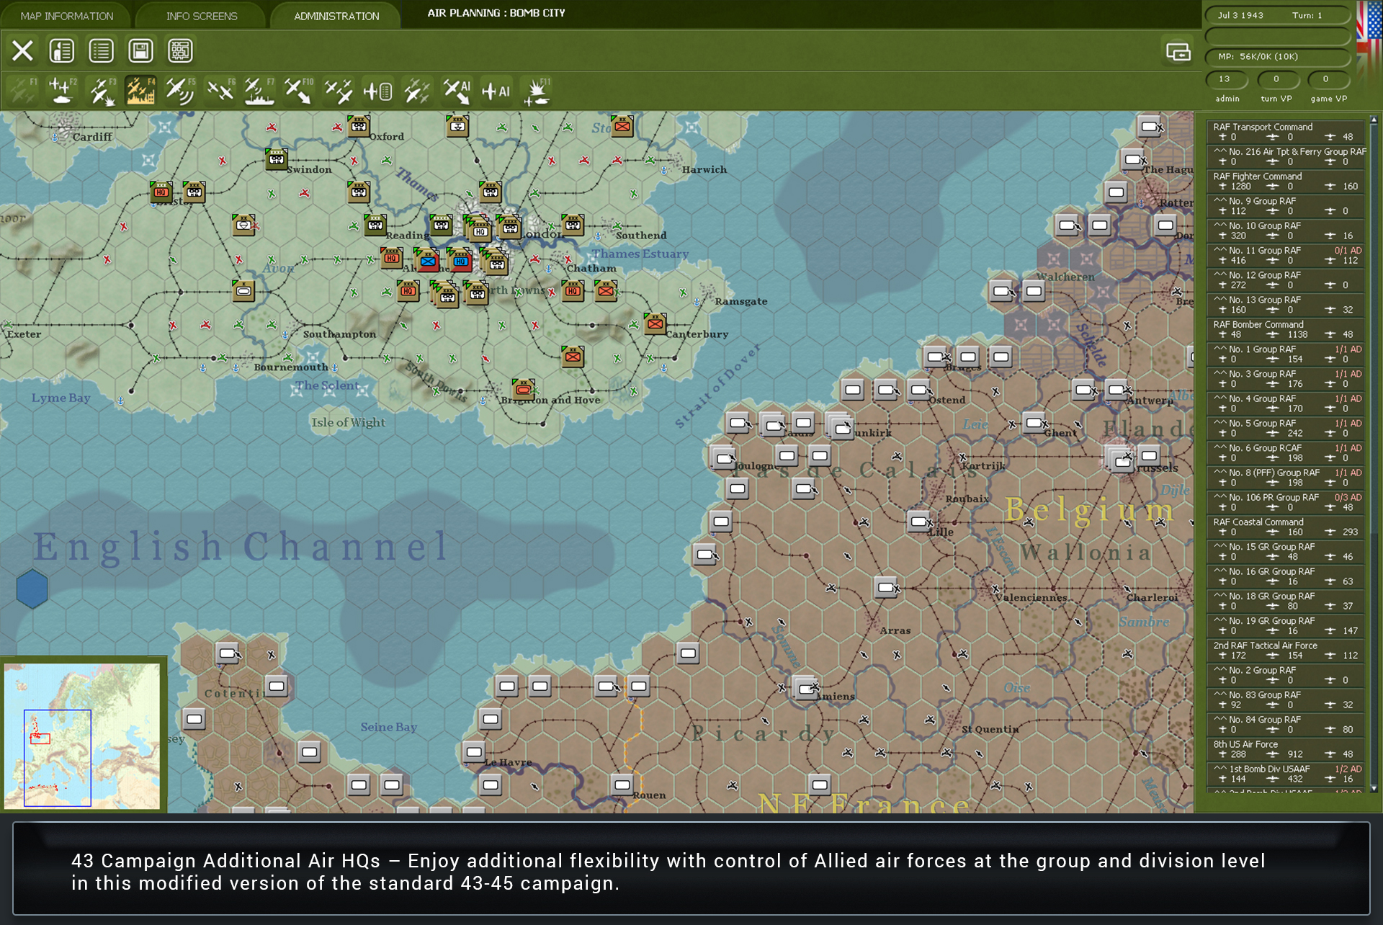
Task: Click the AI air planning icon
Action: [x=456, y=90]
